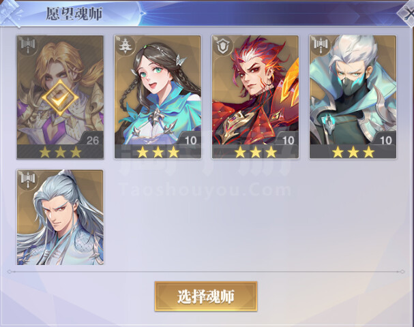Close the 愿望魂师 dialog with X
The height and width of the screenshot is (327, 414).
coord(406,14)
